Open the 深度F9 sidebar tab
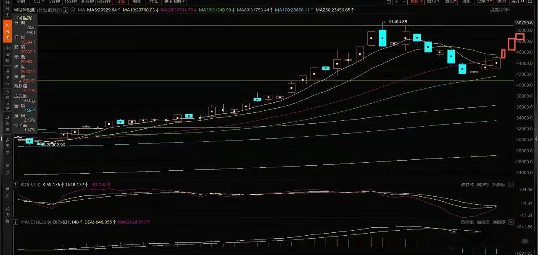 click(8, 77)
